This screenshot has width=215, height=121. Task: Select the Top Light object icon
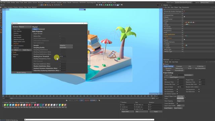165,49
